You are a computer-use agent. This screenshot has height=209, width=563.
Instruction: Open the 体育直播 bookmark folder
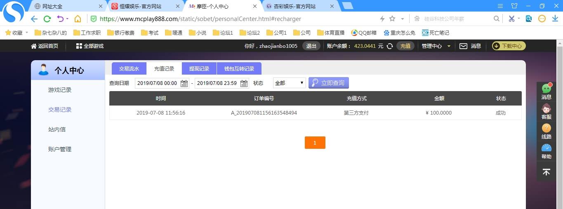coord(331,33)
